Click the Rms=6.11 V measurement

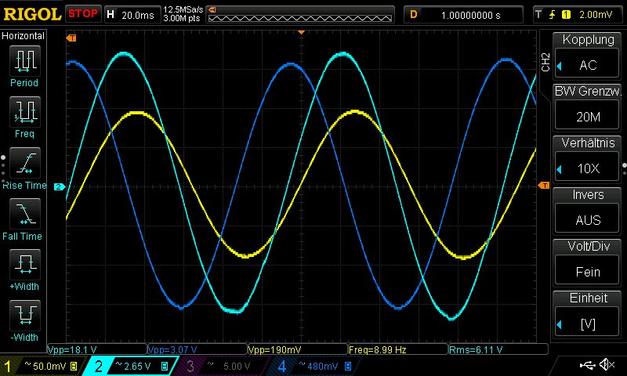[498, 349]
